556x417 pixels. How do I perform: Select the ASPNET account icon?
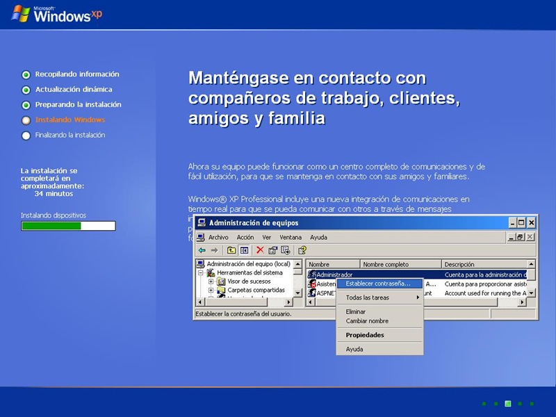pyautogui.click(x=312, y=293)
